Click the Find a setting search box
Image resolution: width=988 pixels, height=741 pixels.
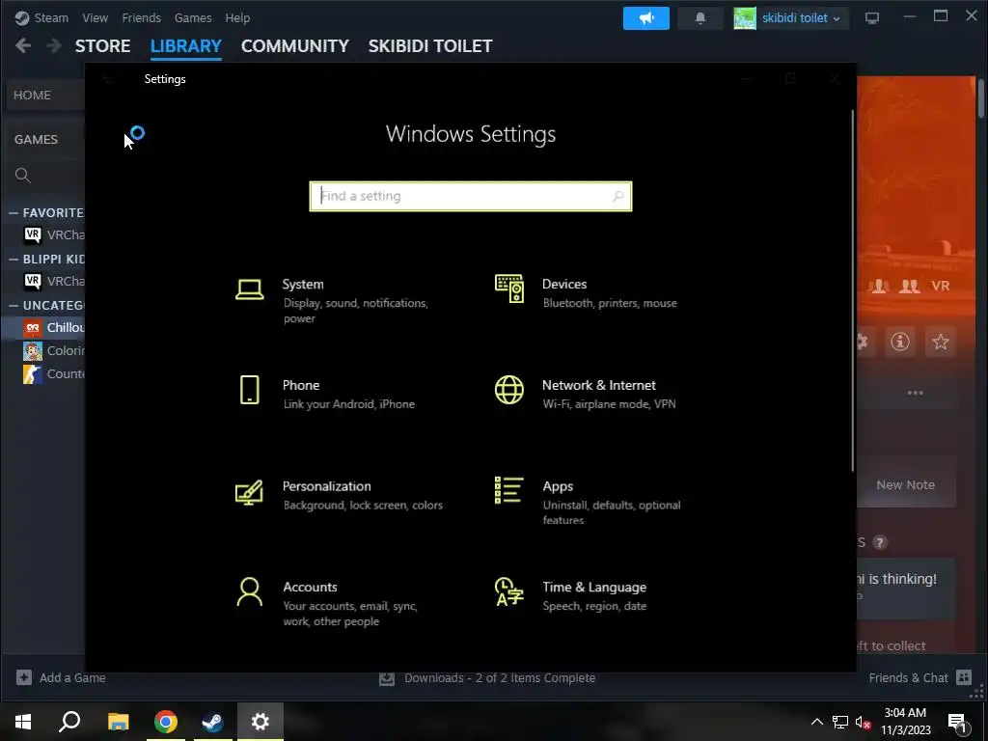point(471,196)
